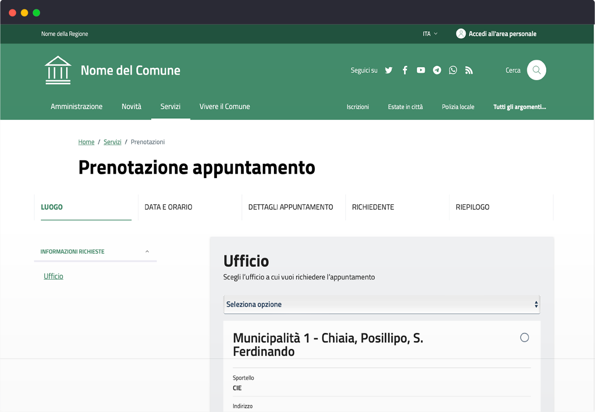Open Tutti gli argomenti link

(x=520, y=107)
